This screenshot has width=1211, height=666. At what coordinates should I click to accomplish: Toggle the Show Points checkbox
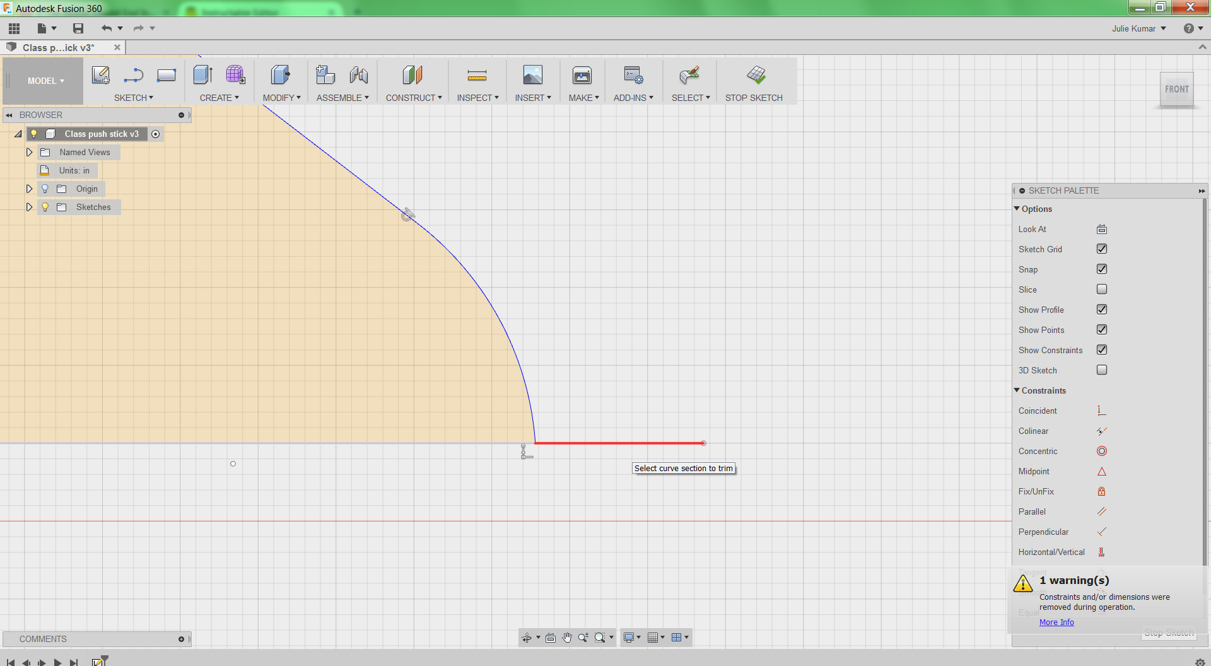[1102, 330]
